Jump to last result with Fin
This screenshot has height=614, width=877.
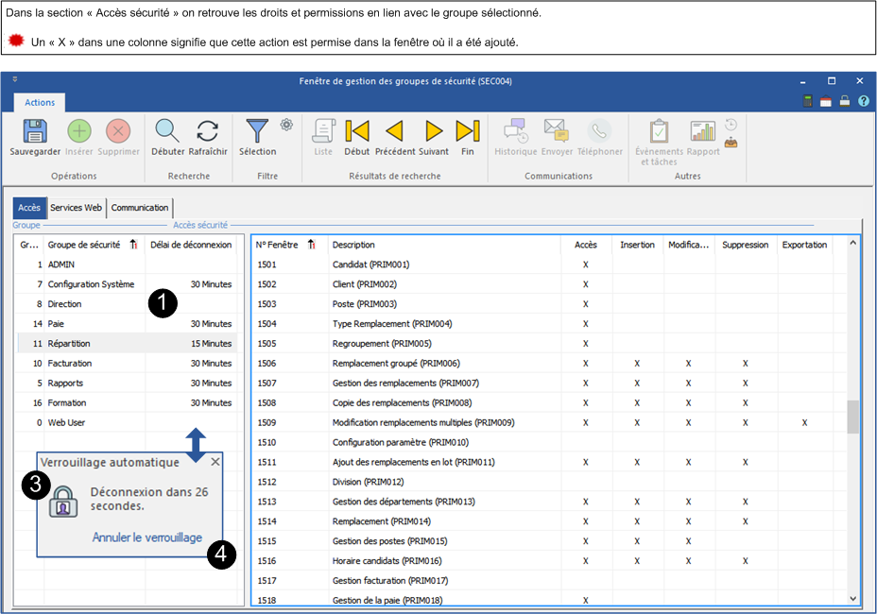467,131
